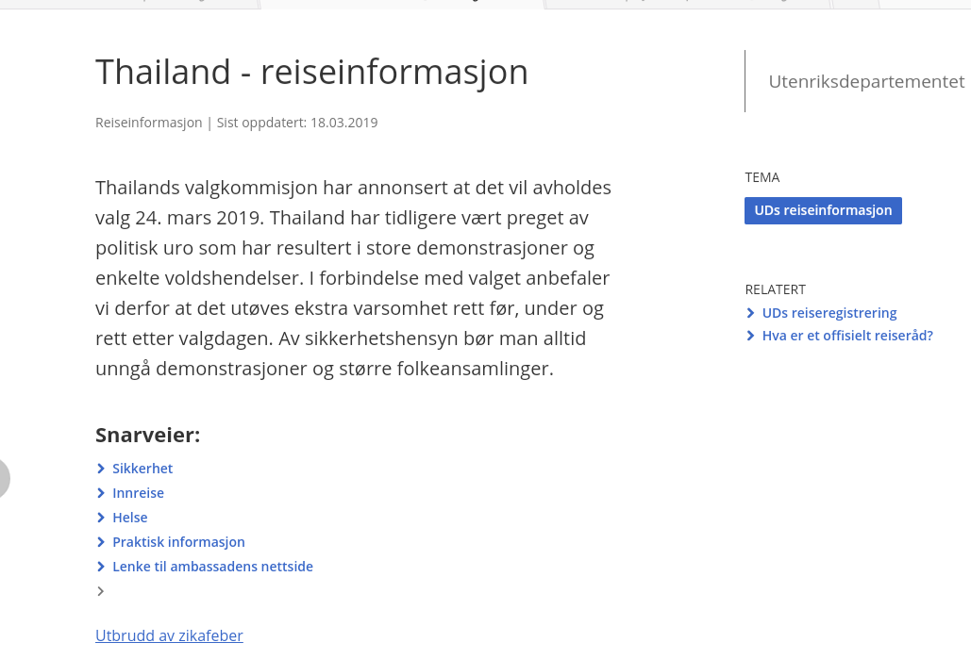This screenshot has height=659, width=971.
Task: Click the grey circle button at left edge
Action: 3,478
